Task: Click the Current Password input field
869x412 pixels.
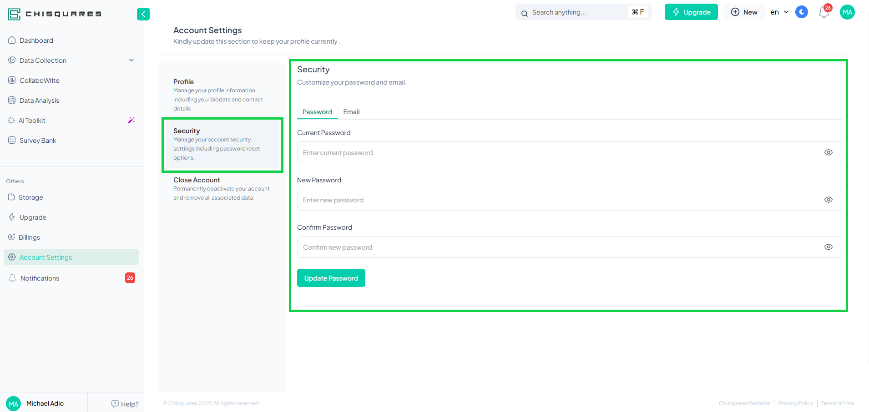Action: coord(569,152)
